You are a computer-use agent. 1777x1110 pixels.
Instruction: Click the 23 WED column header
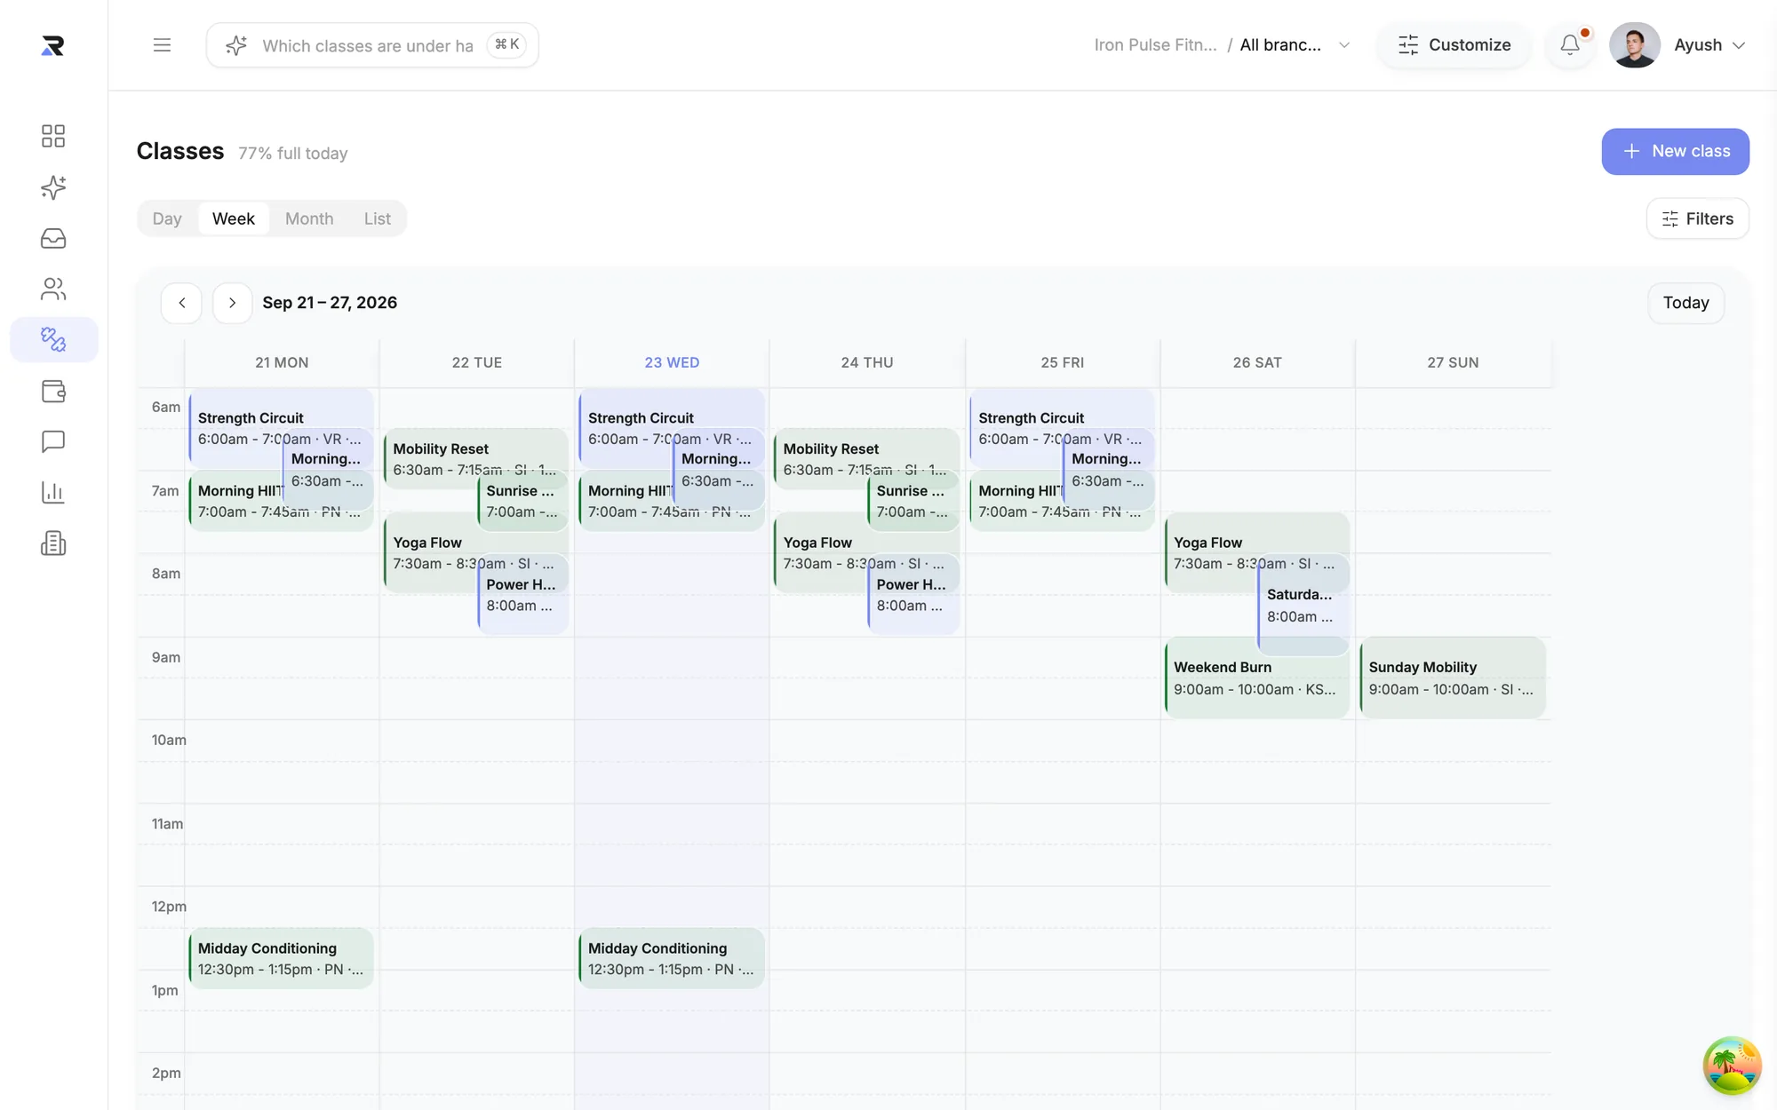pyautogui.click(x=672, y=362)
